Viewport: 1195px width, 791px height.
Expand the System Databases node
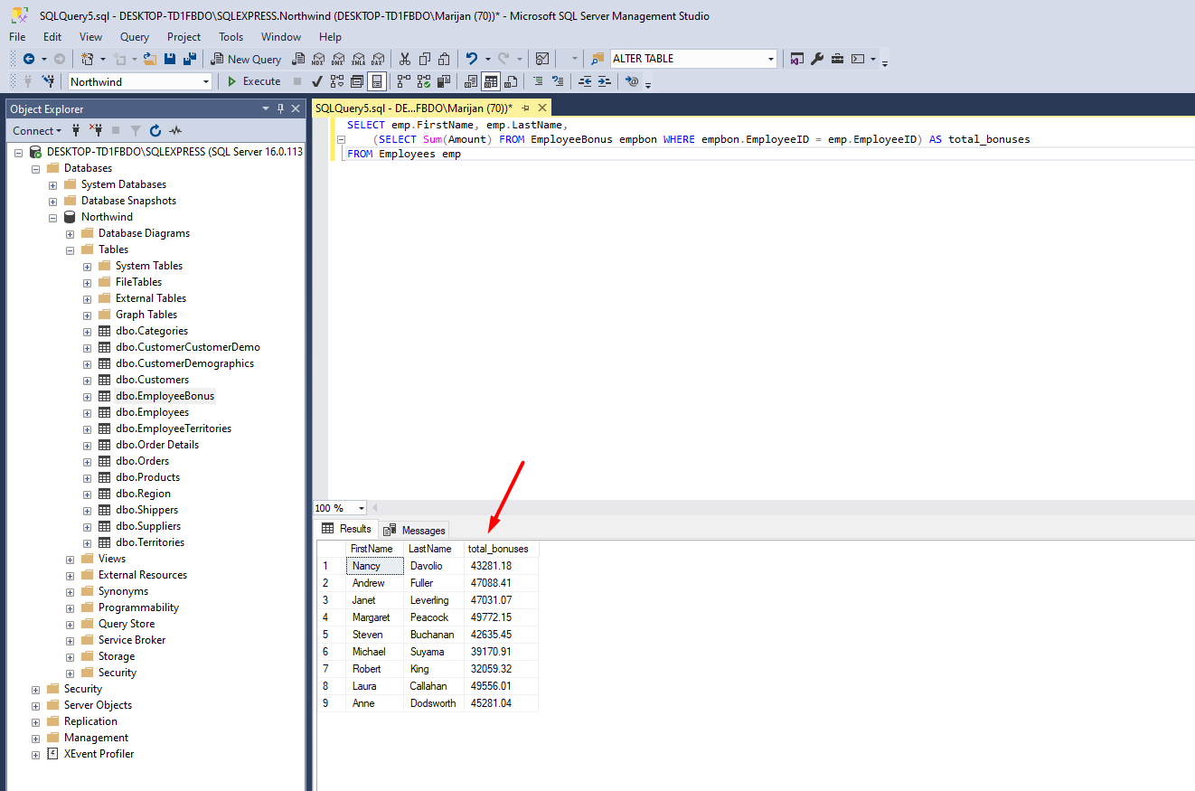(53, 184)
